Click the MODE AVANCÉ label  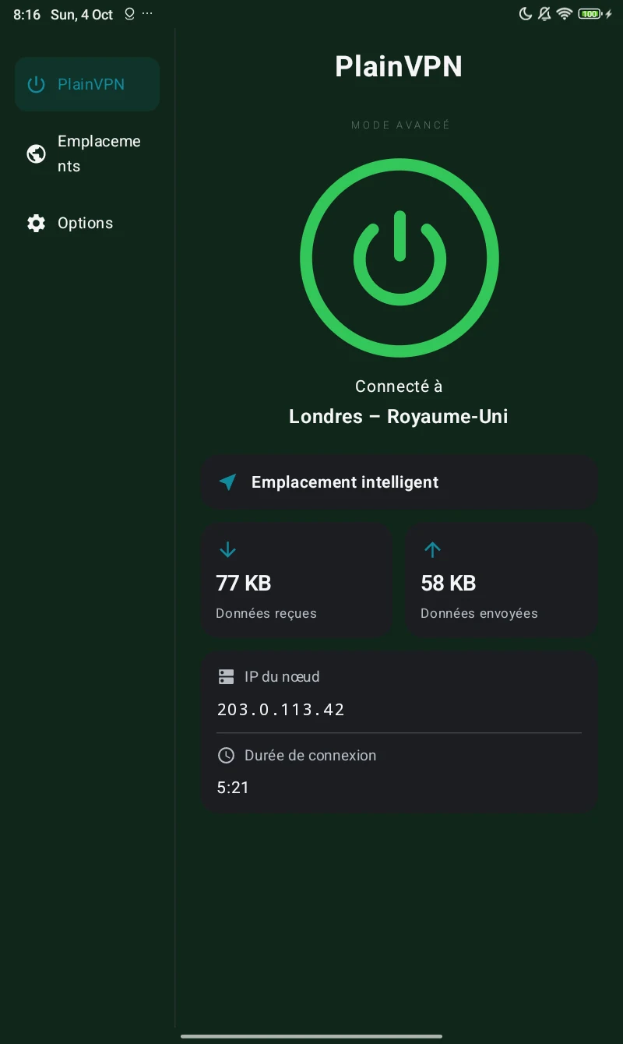coord(400,125)
